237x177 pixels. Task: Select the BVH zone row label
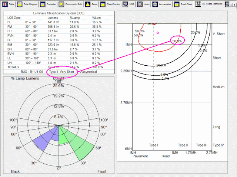click(x=11, y=53)
